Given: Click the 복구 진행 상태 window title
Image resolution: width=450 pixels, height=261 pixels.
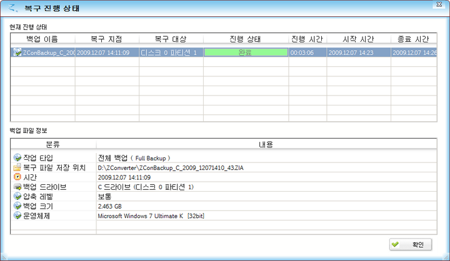Looking at the screenshot, I should [52, 8].
